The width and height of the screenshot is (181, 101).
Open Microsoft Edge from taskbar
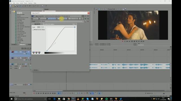[54, 99]
